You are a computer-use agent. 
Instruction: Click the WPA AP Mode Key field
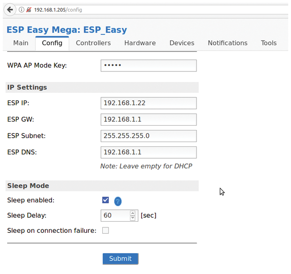pyautogui.click(x=149, y=65)
